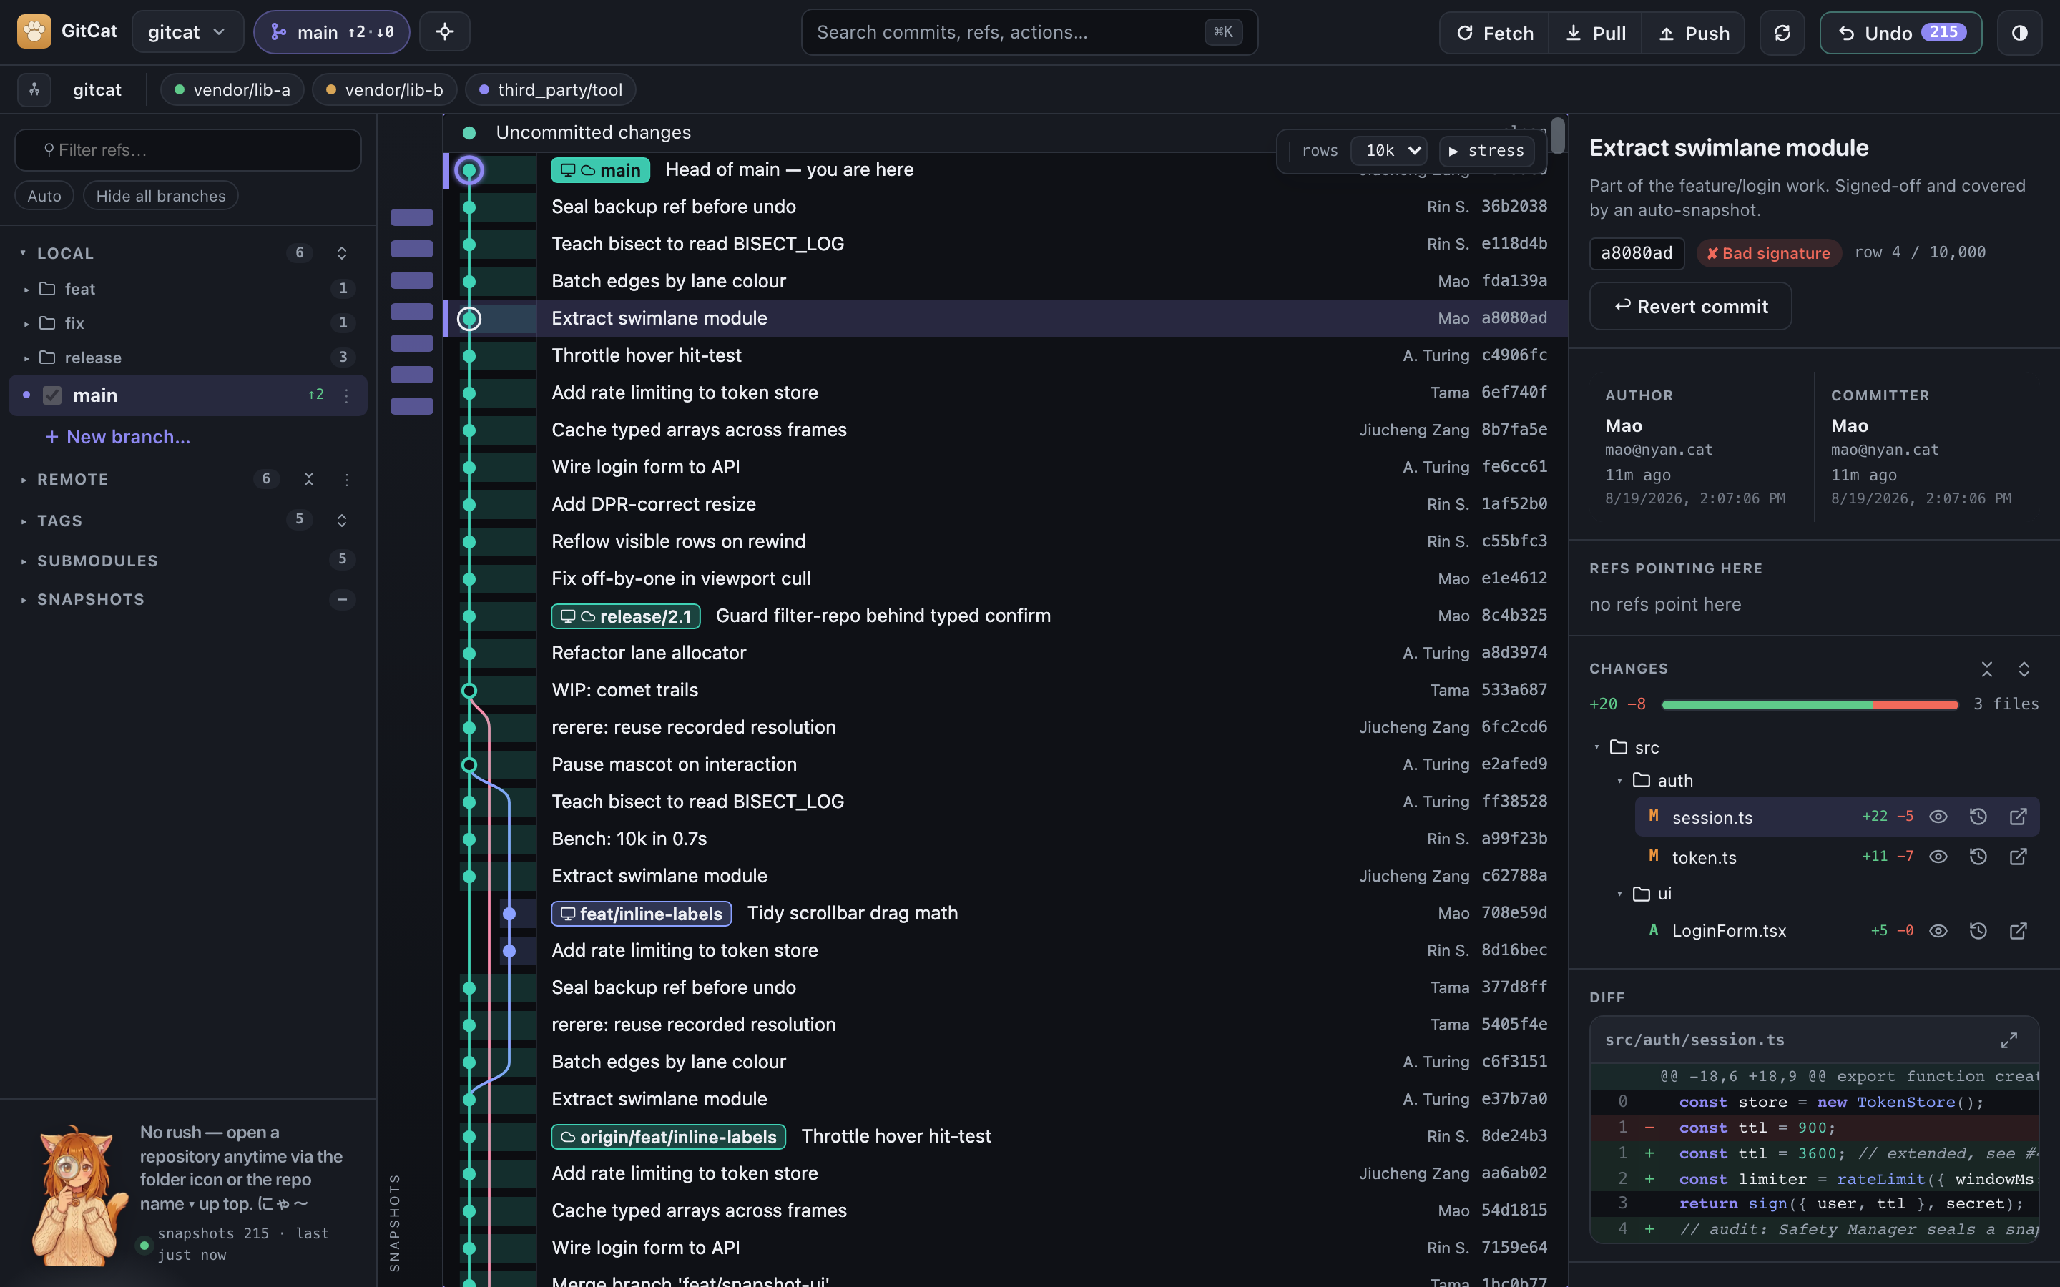The height and width of the screenshot is (1287, 2060).
Task: Click the Uncommitted changes graph node
Action: tap(469, 133)
